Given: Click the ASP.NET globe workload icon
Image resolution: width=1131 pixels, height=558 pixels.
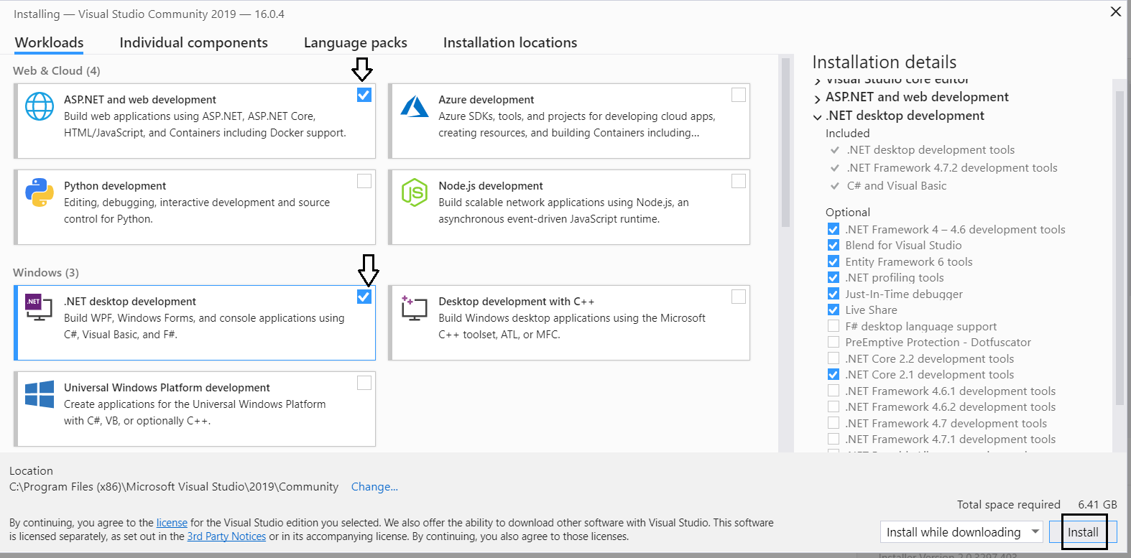Looking at the screenshot, I should click(40, 106).
